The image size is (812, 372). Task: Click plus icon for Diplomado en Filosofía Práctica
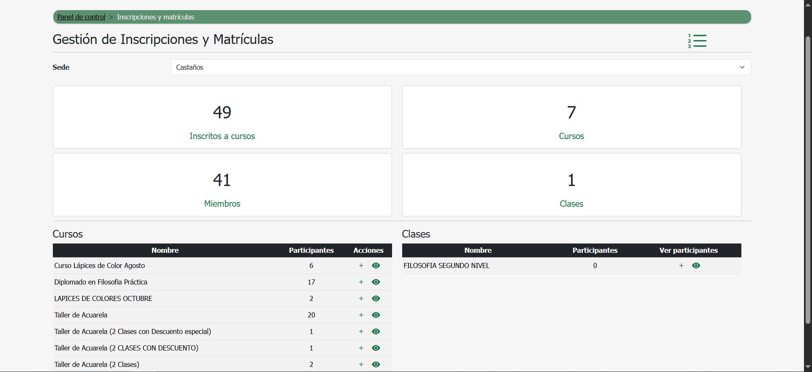tap(361, 282)
